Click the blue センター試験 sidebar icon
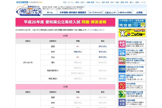The height and width of the screenshot is (108, 162). coord(122,52)
